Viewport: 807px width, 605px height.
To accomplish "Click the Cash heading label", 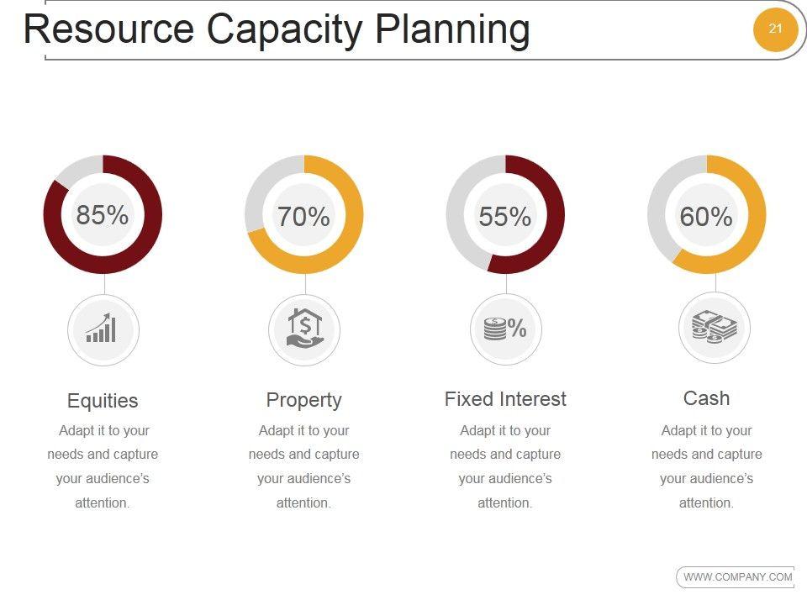I will [x=706, y=398].
